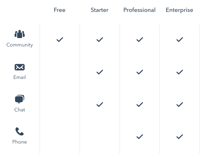Click the Community checkmark under Free
This screenshot has height=161, width=210.
60,39
